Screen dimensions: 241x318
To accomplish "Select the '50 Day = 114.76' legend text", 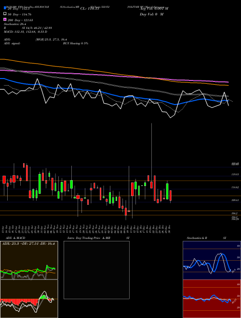I will tap(19, 14).
